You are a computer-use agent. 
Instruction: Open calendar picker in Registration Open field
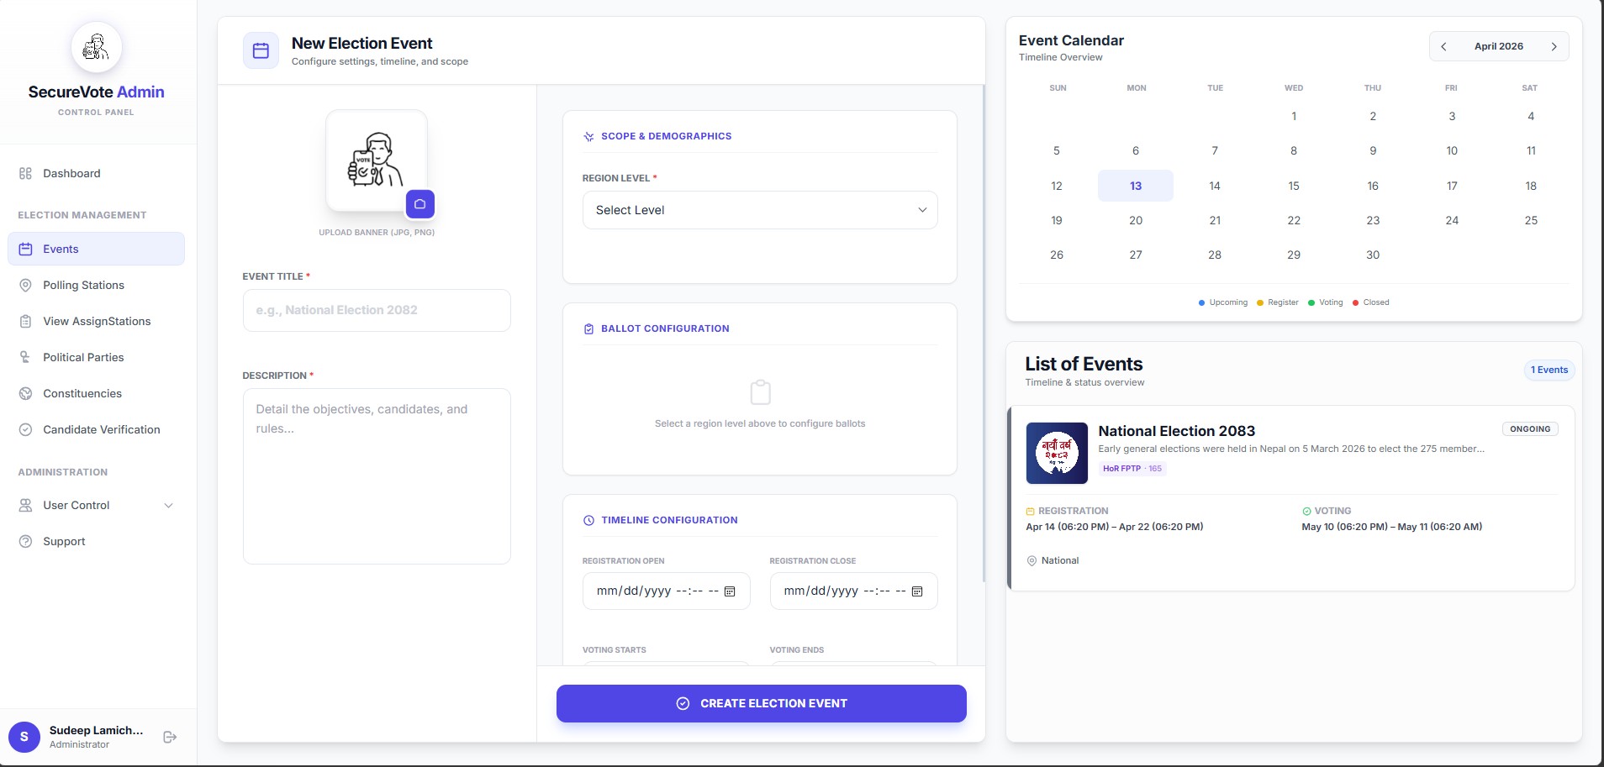point(730,591)
